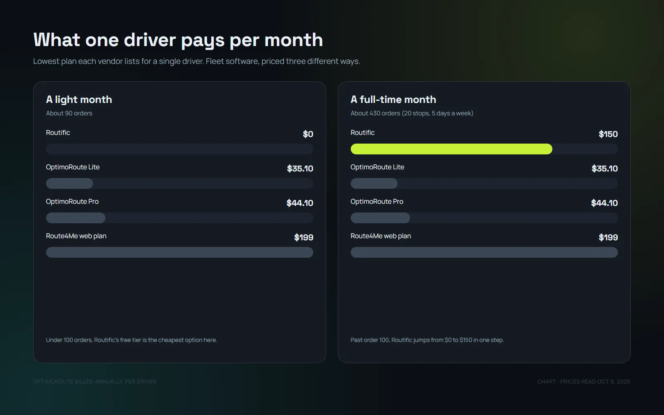Click the $35.10 value in full-time month card
664x415 pixels.
[605, 168]
